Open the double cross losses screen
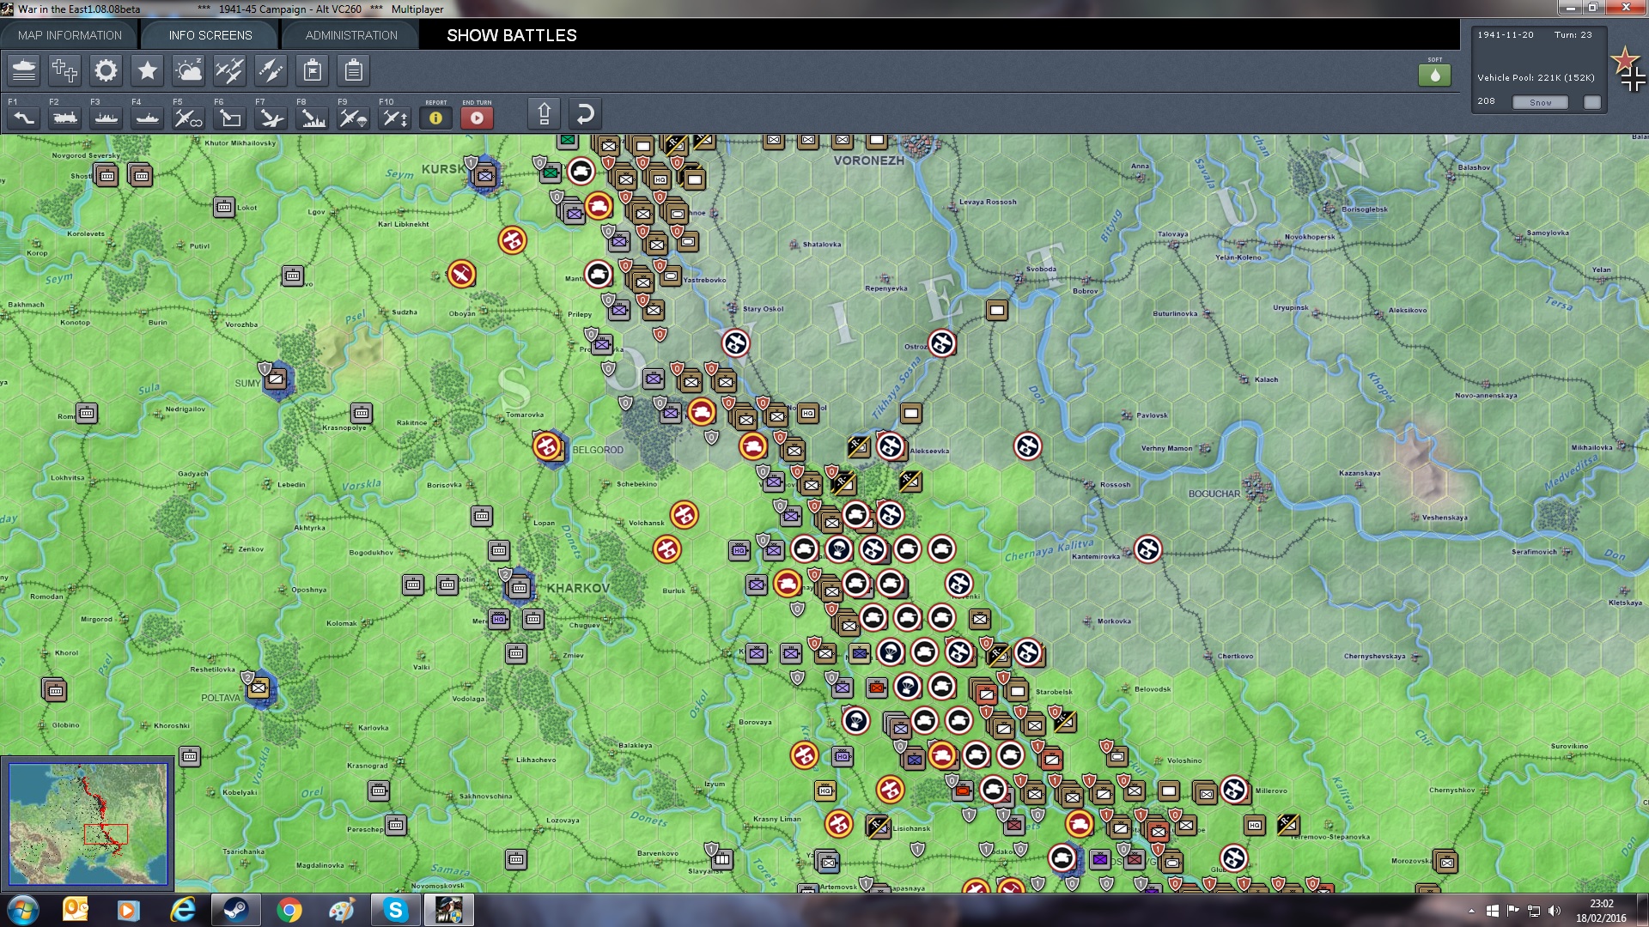The height and width of the screenshot is (927, 1649). [x=64, y=70]
